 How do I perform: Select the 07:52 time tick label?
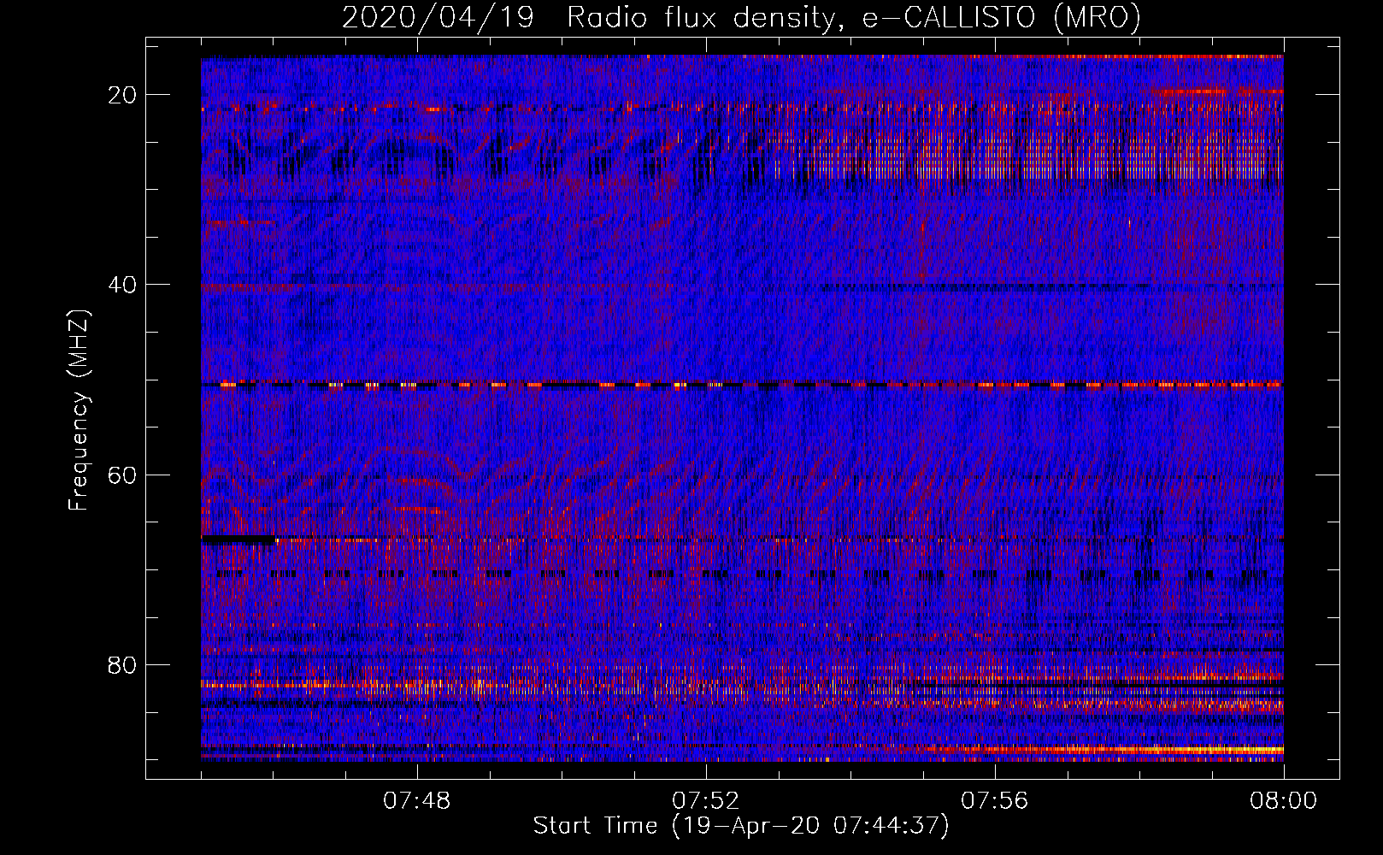705,801
